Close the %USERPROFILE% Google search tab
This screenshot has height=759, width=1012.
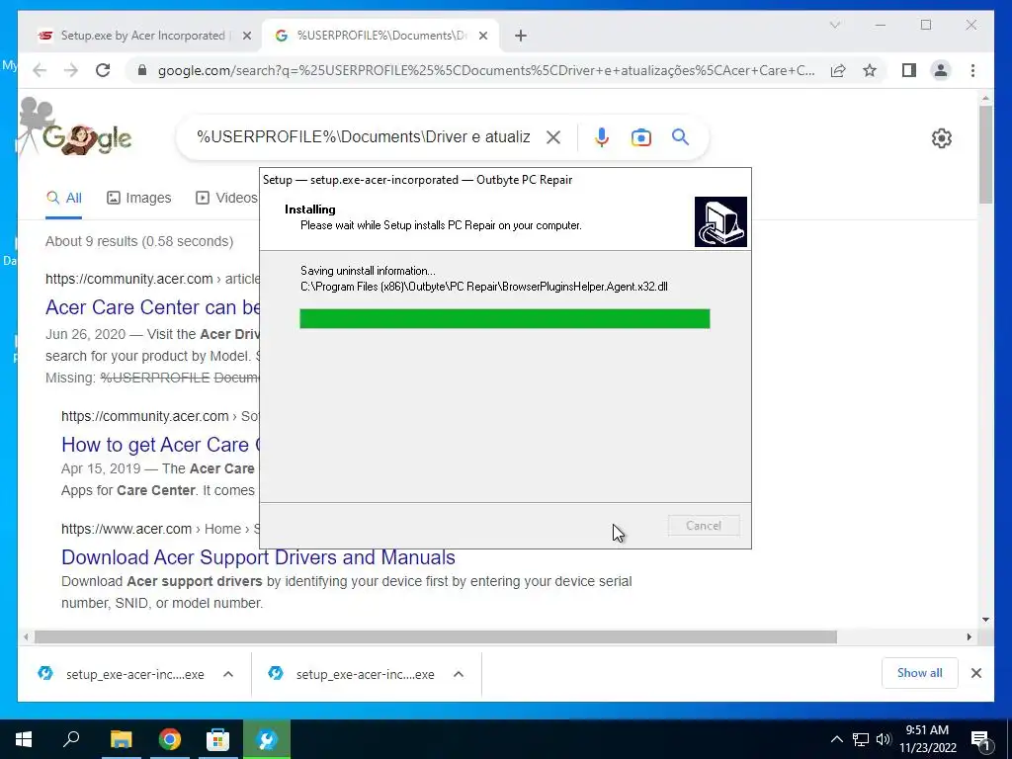[482, 36]
